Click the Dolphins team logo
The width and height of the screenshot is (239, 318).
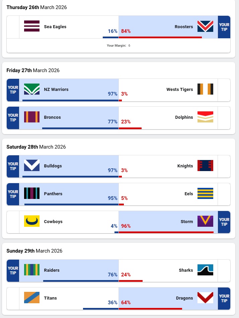[205, 117]
